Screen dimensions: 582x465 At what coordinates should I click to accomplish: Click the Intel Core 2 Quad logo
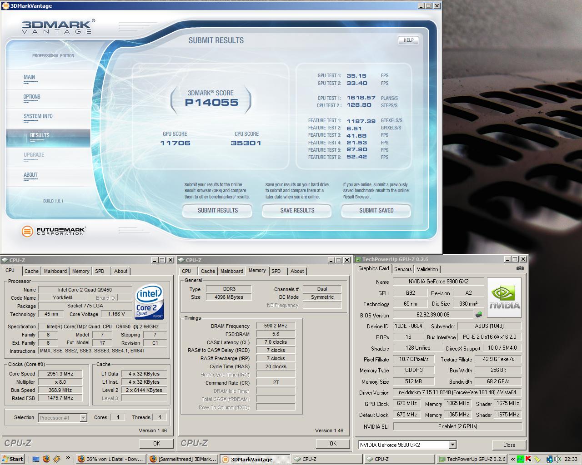coord(150,302)
